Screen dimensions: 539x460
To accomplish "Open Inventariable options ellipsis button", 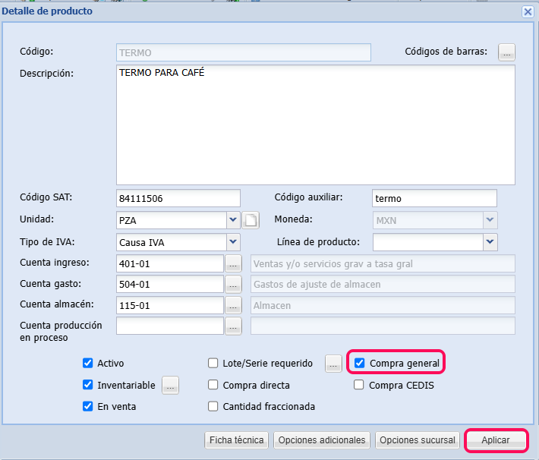I will [x=170, y=385].
